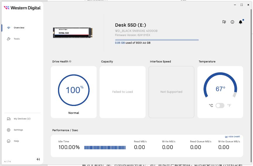Open drive information icon
Viewport: 253px width, 166px height.
(232, 22)
